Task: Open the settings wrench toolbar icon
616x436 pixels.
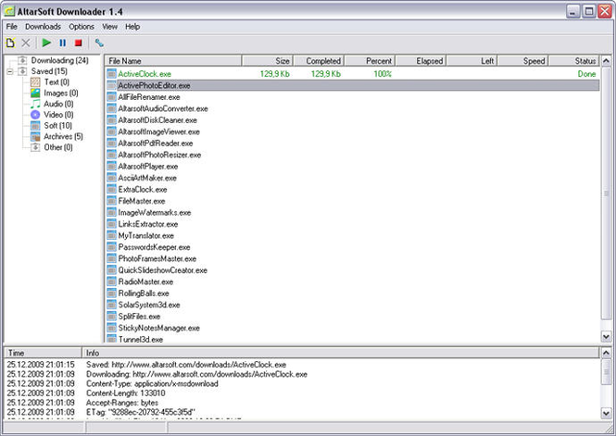Action: [99, 43]
